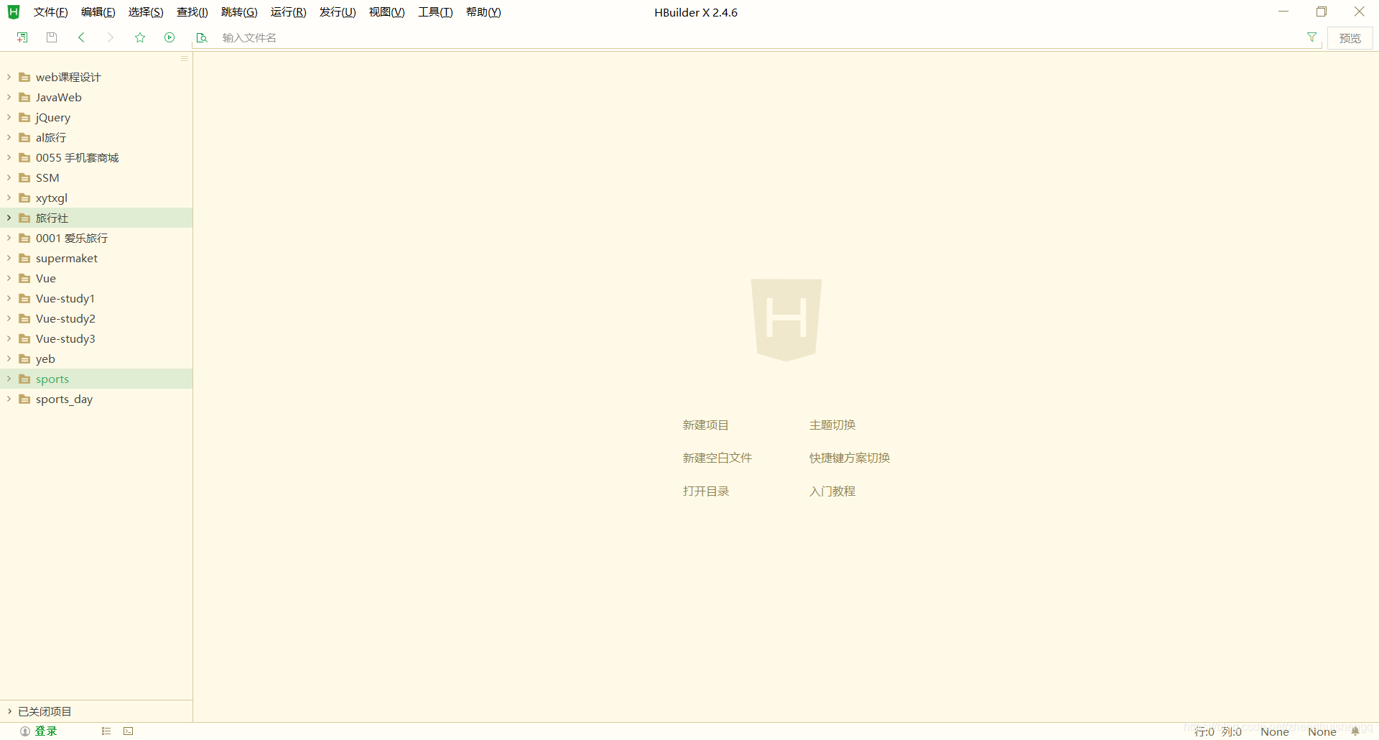Screen dimensions: 1379x740
Task: Expand the xytxgl project chevron
Action: tap(9, 198)
